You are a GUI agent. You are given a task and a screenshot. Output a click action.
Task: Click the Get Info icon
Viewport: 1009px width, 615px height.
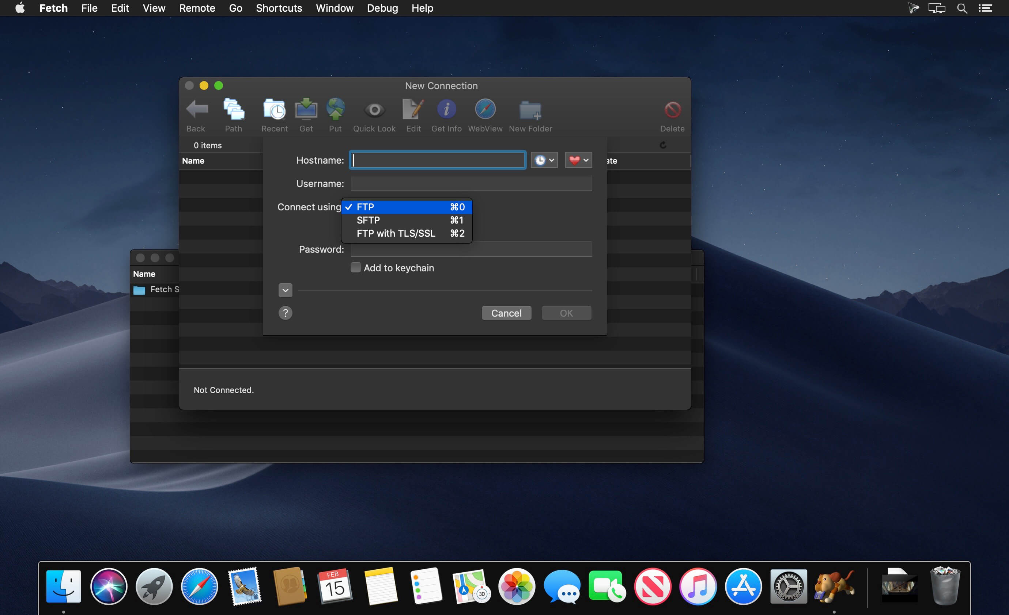[x=445, y=114]
